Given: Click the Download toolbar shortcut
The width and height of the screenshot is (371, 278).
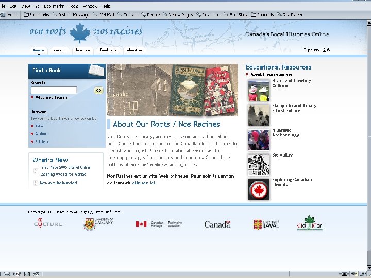Looking at the screenshot, I should click(x=208, y=15).
